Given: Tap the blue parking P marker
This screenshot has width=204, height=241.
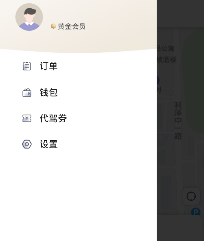Looking at the screenshot, I should (196, 211).
